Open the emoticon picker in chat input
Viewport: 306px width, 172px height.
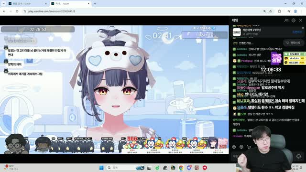click(x=298, y=156)
